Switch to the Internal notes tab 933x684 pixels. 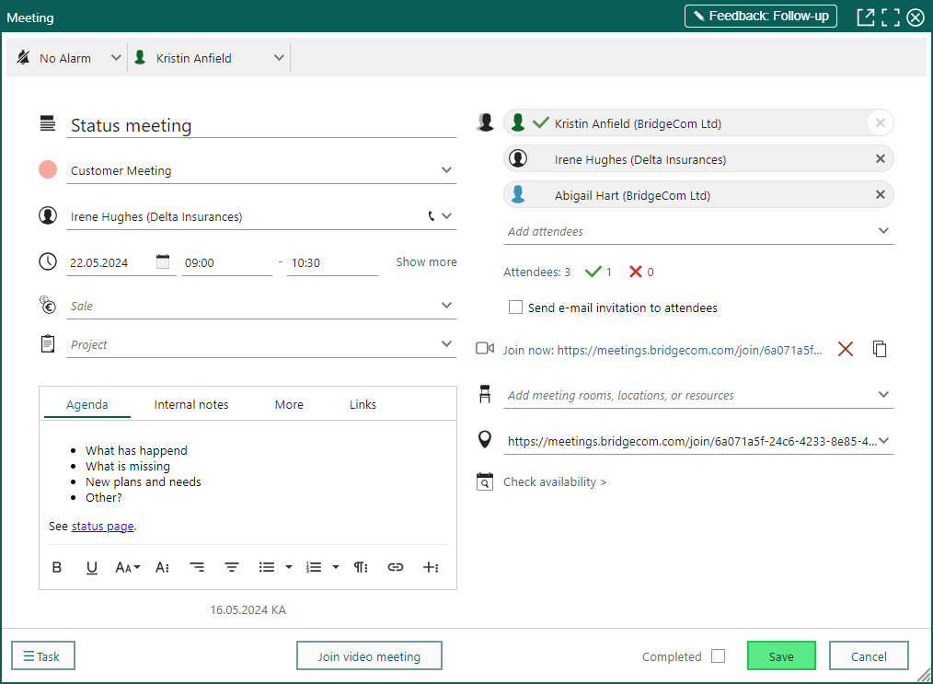click(x=191, y=405)
